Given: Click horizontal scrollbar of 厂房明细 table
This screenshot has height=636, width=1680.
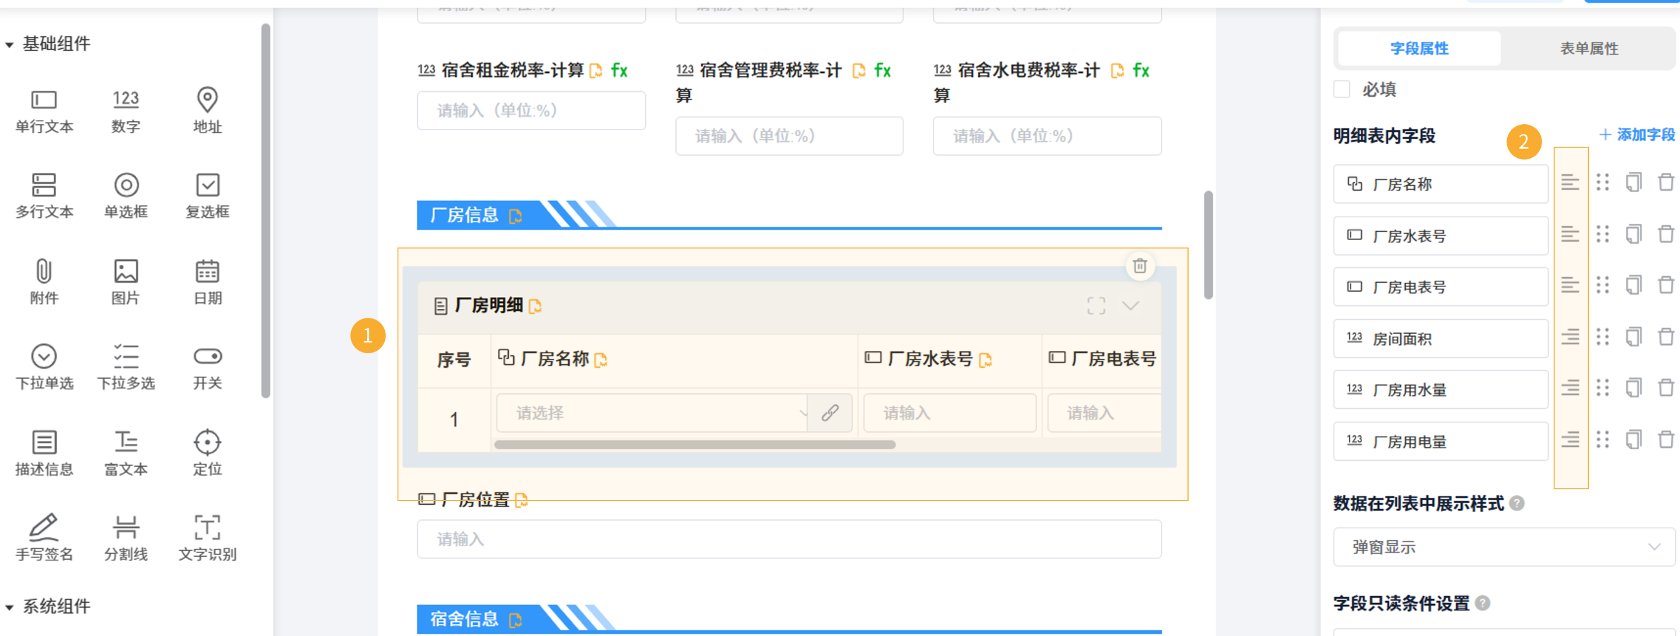Looking at the screenshot, I should click(x=694, y=444).
